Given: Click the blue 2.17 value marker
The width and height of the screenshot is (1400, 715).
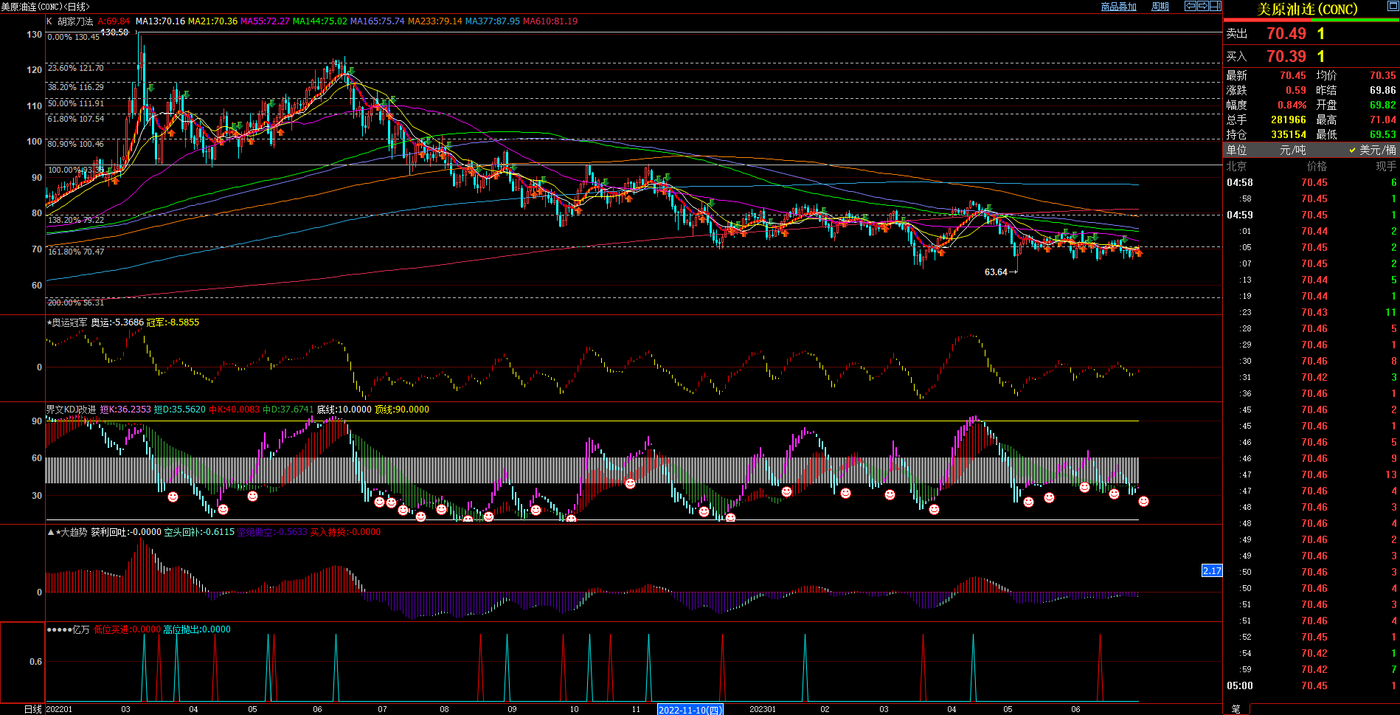Looking at the screenshot, I should [1212, 570].
